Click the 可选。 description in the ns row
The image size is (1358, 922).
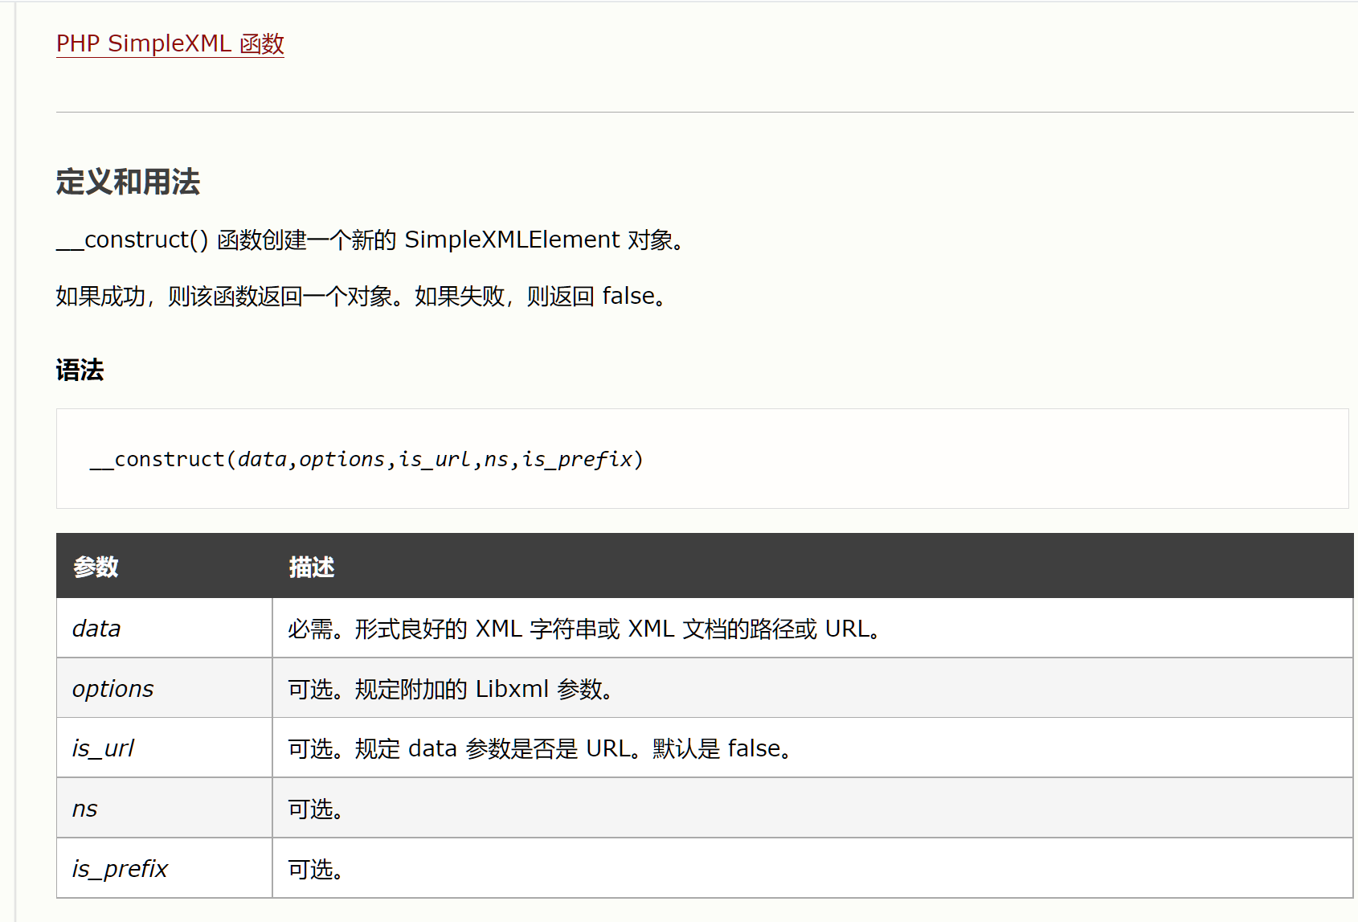[x=316, y=809]
